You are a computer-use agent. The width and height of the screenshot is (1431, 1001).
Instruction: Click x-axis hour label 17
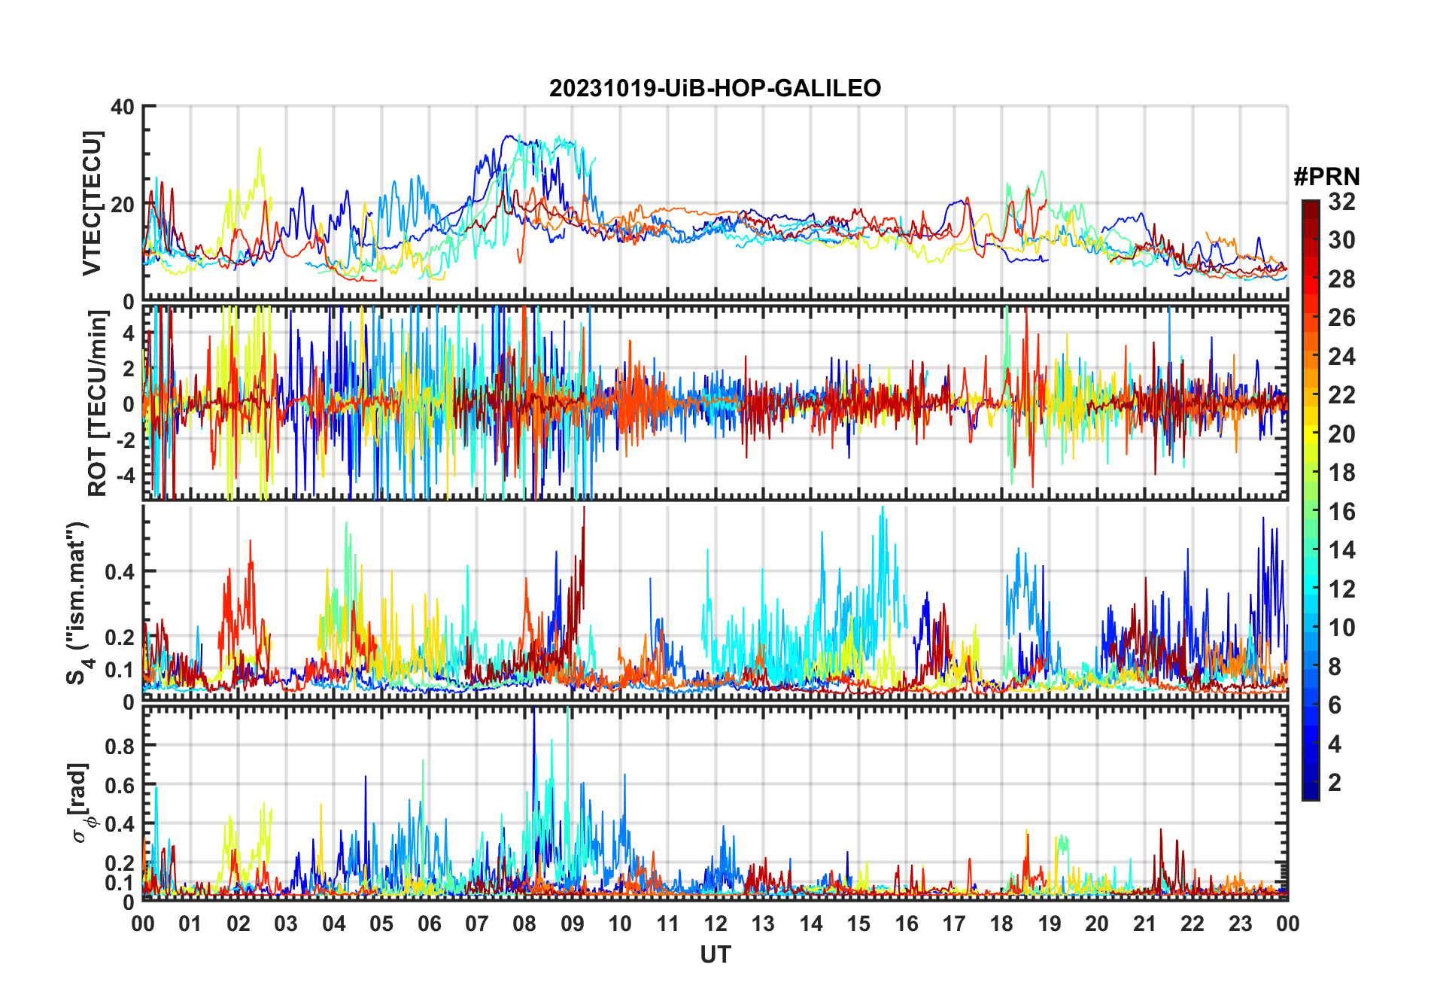[954, 923]
